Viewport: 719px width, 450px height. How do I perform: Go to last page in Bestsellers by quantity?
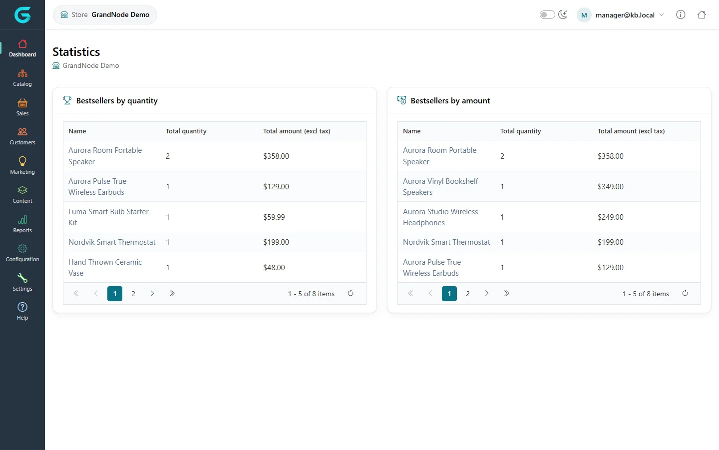click(172, 294)
